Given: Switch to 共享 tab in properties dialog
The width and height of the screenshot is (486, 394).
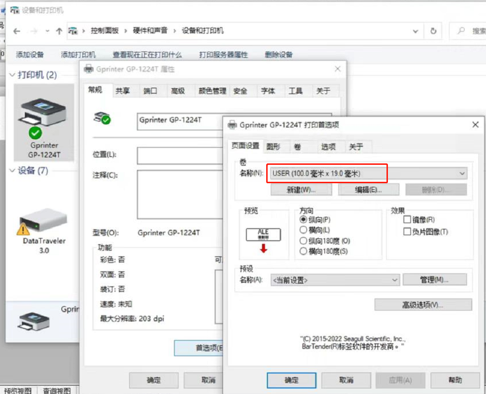Looking at the screenshot, I should [x=123, y=91].
